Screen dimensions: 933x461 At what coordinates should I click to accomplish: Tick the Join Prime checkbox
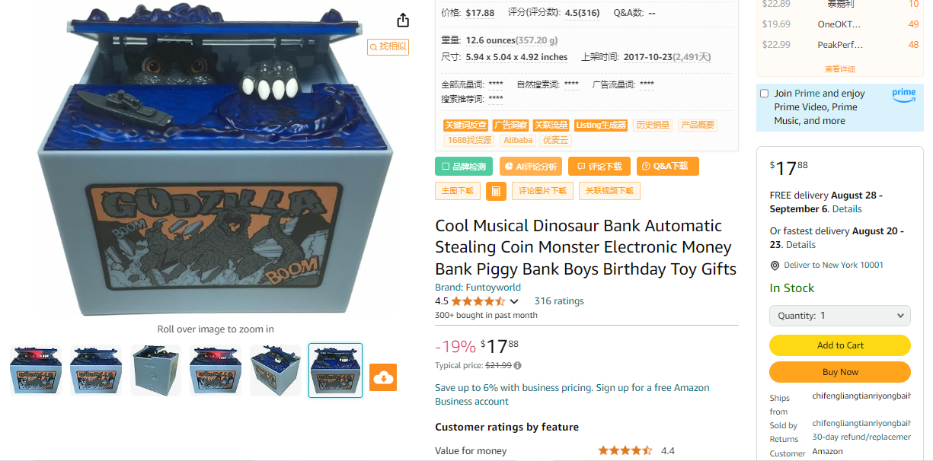point(764,94)
